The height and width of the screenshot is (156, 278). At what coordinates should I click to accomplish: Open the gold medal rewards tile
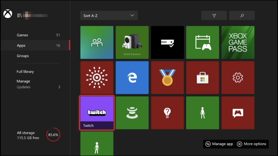click(x=167, y=78)
